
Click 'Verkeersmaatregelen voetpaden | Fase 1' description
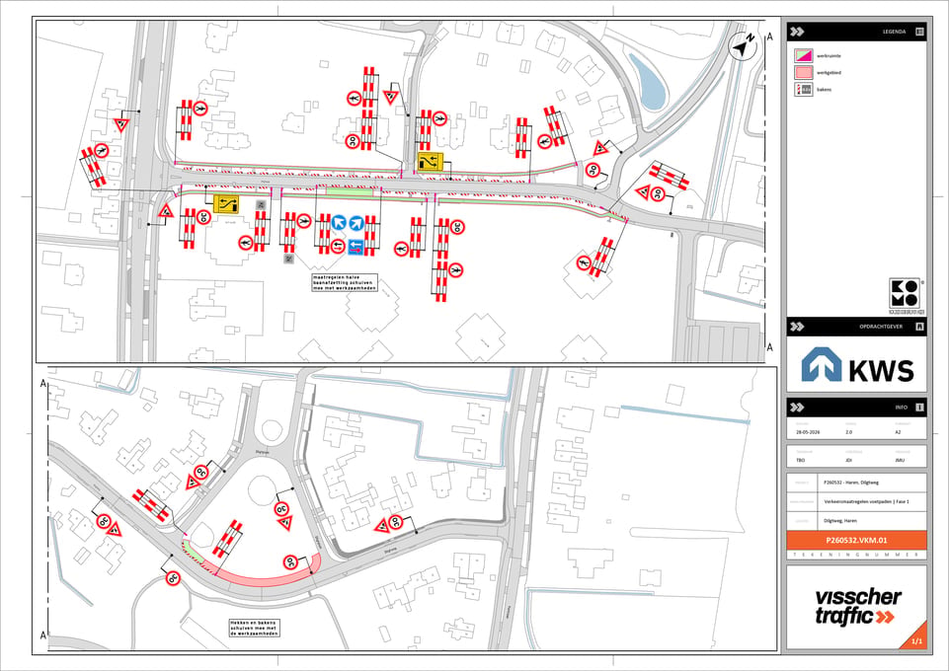pos(866,501)
